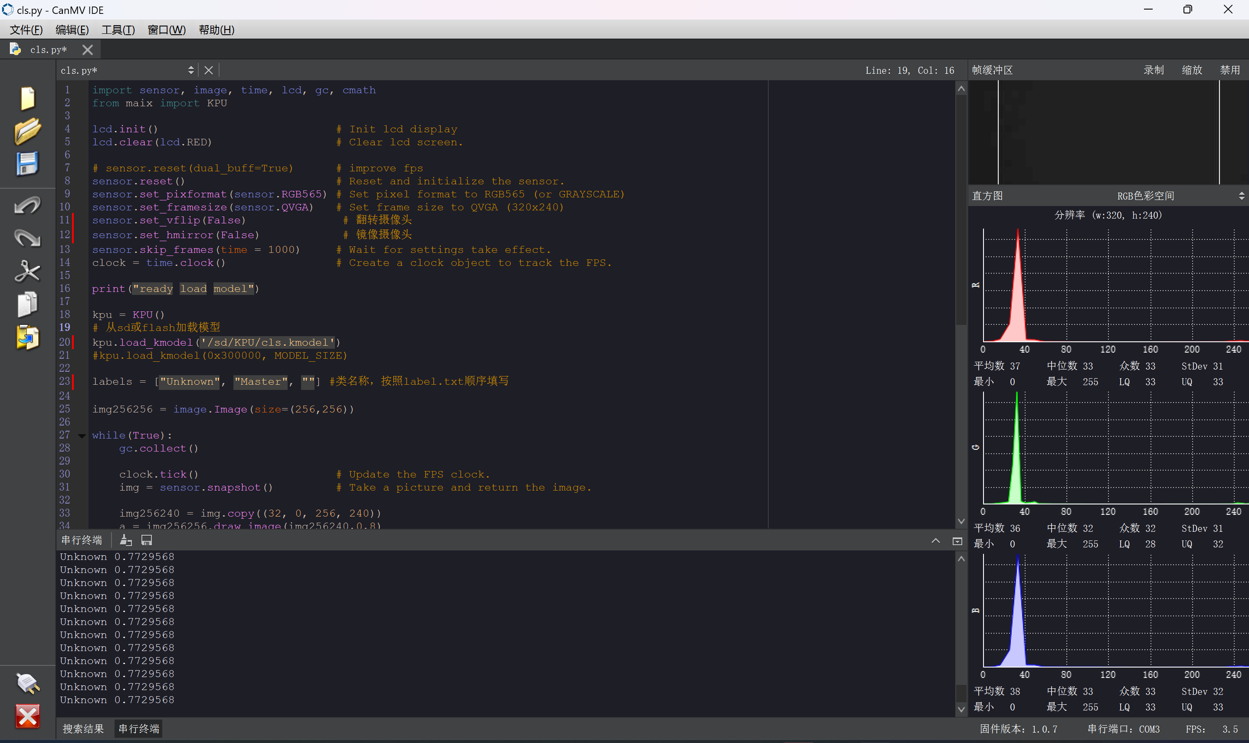Click the Save floppy disk icon
1249x743 pixels.
coord(27,164)
